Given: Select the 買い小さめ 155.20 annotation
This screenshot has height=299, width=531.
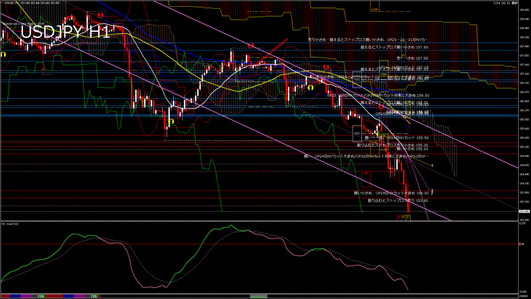Looking at the screenshot, I should tap(412, 149).
